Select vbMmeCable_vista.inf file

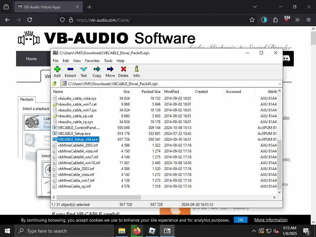pos(76,174)
